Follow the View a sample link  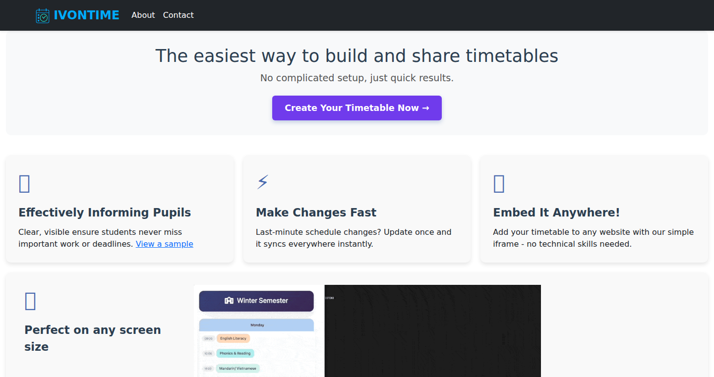(x=165, y=244)
